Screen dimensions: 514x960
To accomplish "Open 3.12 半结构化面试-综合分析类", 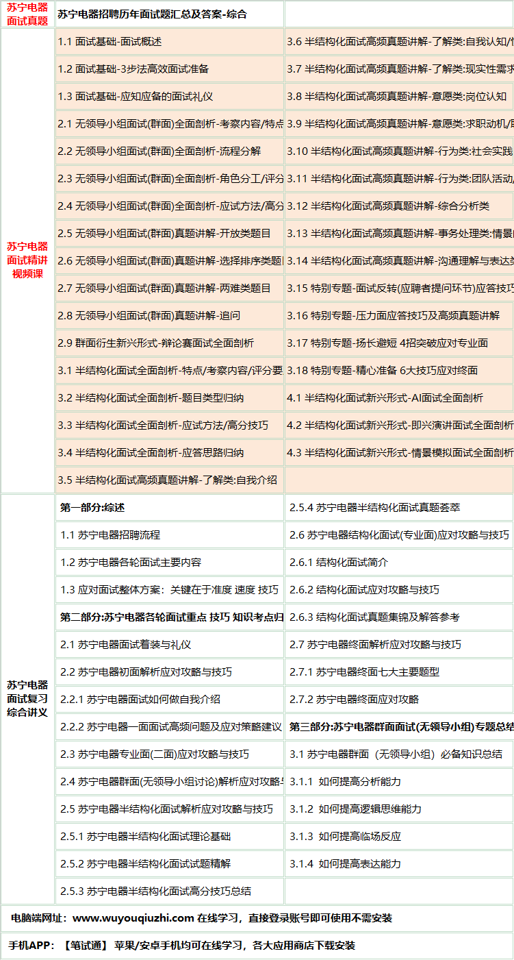I will coord(388,206).
